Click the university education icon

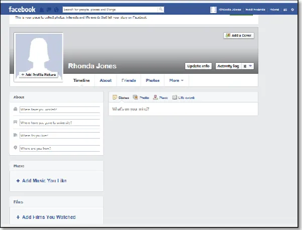click(x=16, y=122)
